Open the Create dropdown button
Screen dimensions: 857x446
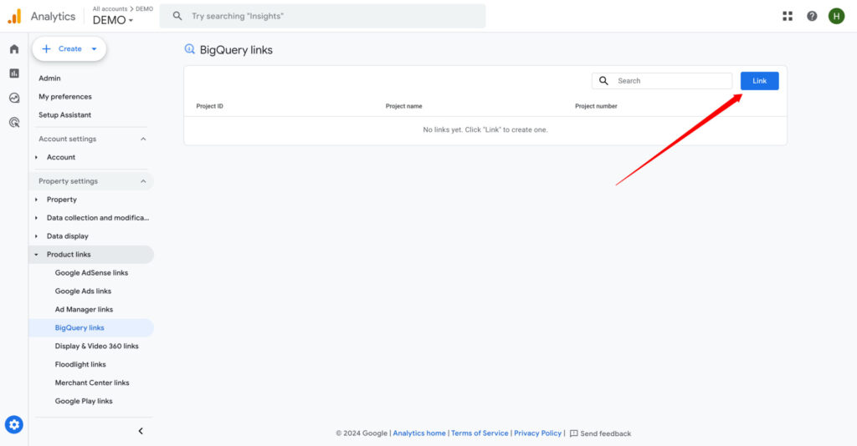(x=69, y=49)
